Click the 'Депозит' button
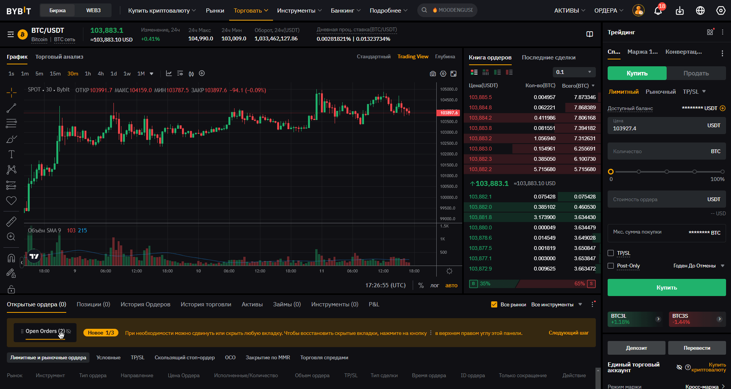The width and height of the screenshot is (731, 389). [x=636, y=348]
